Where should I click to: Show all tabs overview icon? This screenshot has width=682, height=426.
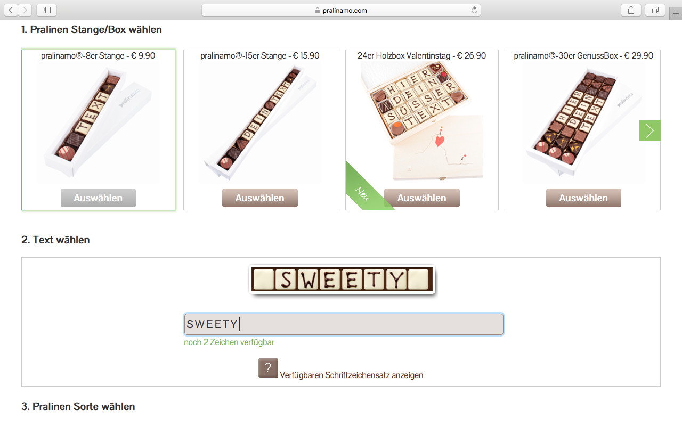655,10
